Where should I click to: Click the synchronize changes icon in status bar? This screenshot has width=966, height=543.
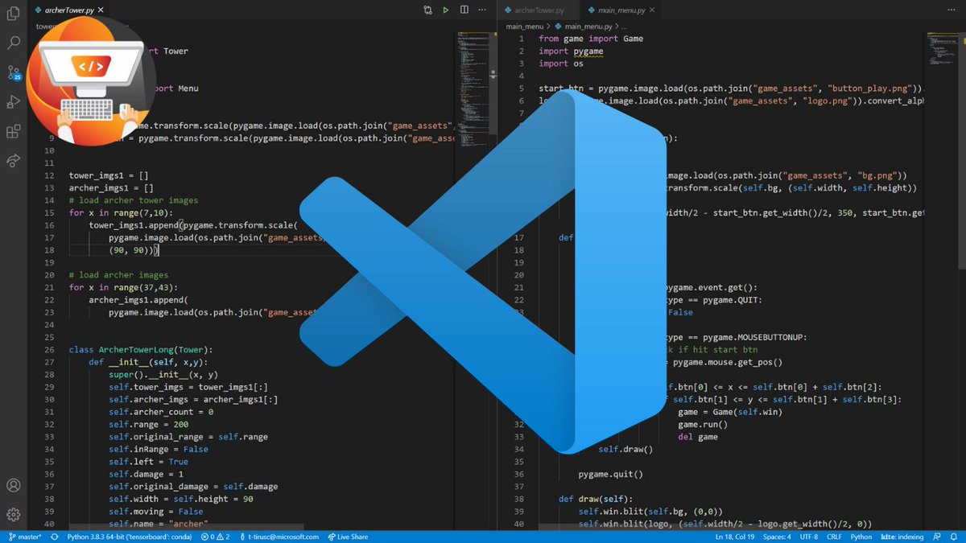tap(56, 537)
